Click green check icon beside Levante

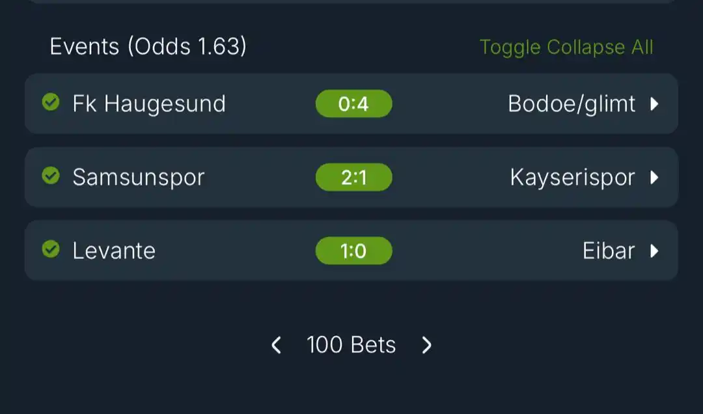point(51,249)
